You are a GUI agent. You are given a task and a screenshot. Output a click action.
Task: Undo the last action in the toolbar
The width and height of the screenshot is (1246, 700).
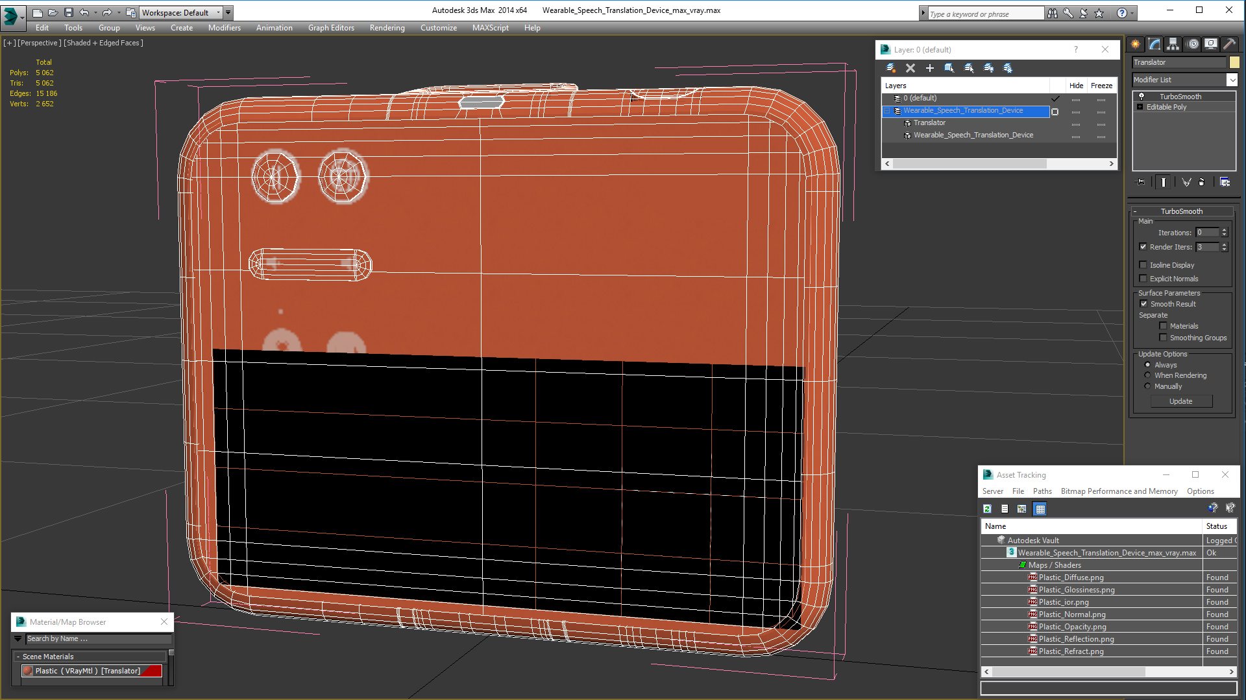pos(84,12)
